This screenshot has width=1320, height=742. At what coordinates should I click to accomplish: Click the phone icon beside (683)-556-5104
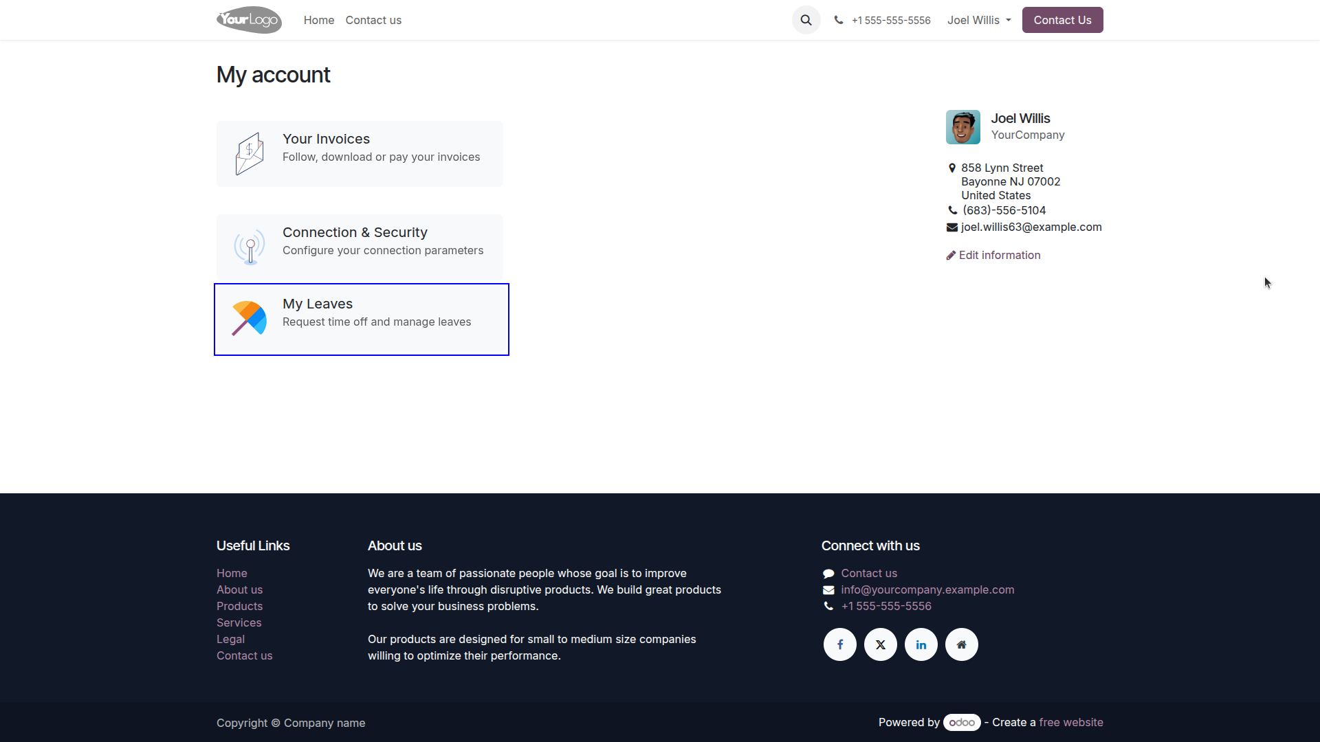coord(953,211)
